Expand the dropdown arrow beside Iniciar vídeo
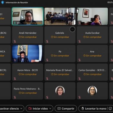The image size is (113, 113). 50,109
